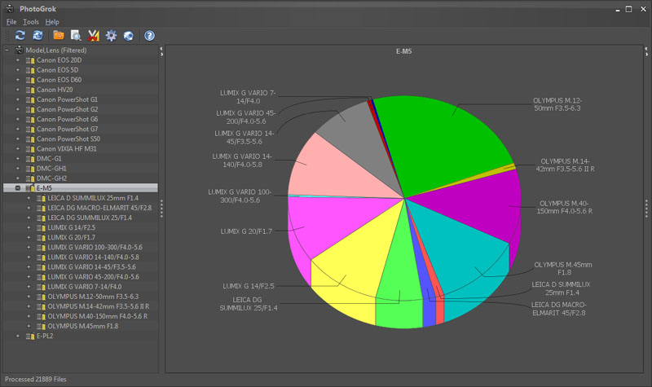Click the dotted splitter handle right of the chart
This screenshot has width=652, height=387.
coord(646,209)
